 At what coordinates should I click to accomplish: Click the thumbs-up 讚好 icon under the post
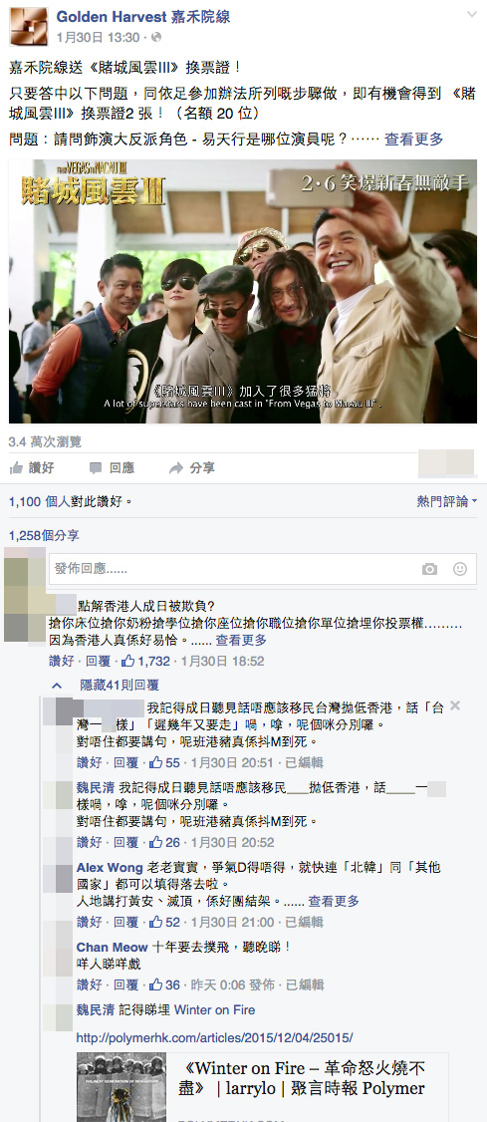(x=16, y=468)
